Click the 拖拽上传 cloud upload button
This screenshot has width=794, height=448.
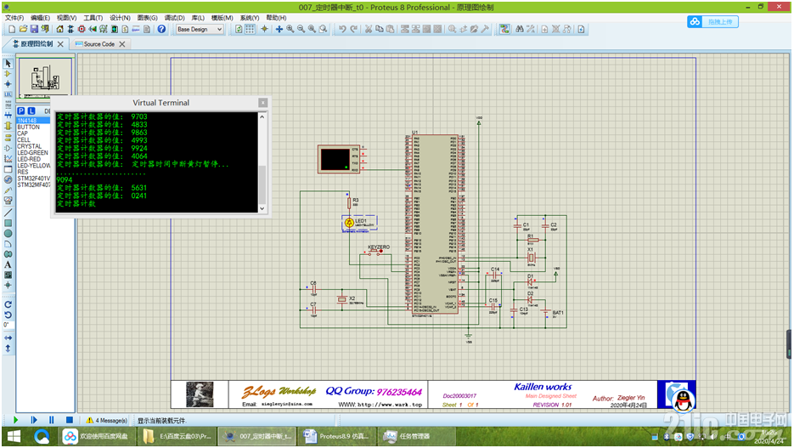[713, 22]
